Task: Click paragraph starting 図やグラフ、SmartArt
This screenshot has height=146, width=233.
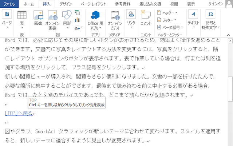Action: (112, 136)
